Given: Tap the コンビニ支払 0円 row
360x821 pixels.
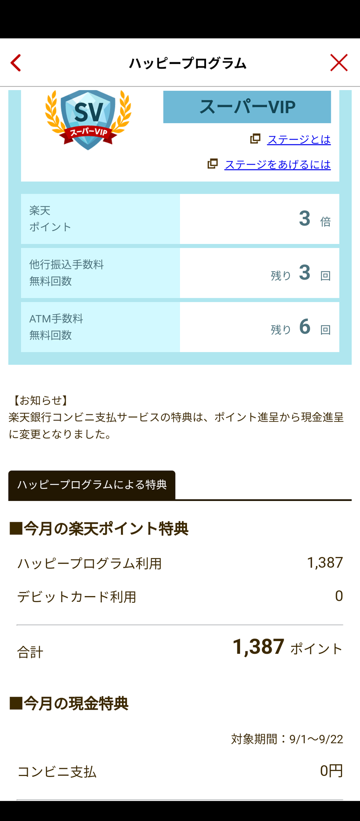Looking at the screenshot, I should click(x=180, y=772).
